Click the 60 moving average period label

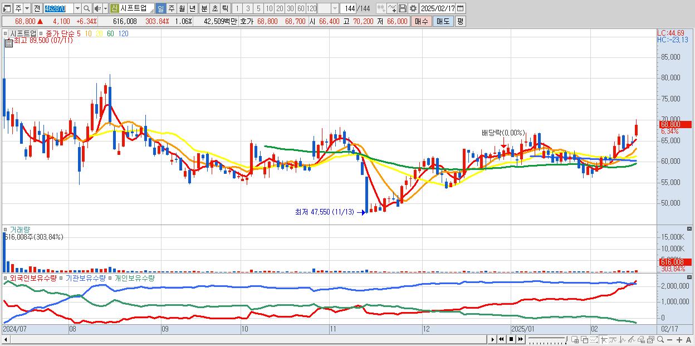tap(110, 33)
